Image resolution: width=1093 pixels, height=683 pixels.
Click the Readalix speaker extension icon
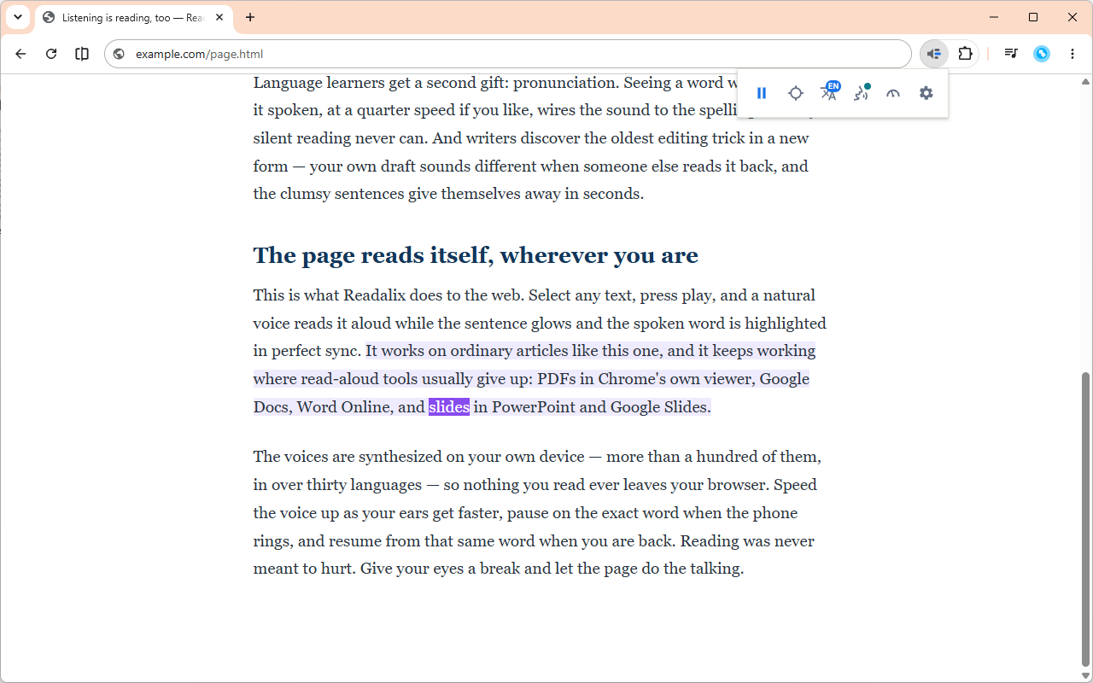pos(934,54)
